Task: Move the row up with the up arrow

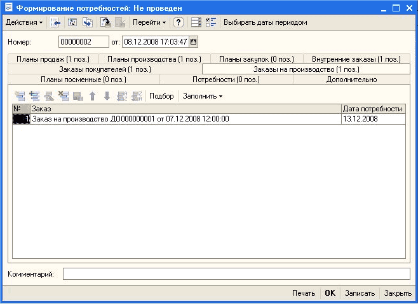Action: pos(93,96)
